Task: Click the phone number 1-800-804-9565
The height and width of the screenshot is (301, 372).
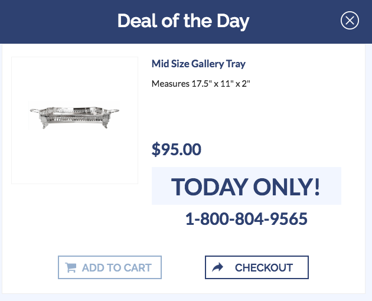Action: tap(246, 219)
